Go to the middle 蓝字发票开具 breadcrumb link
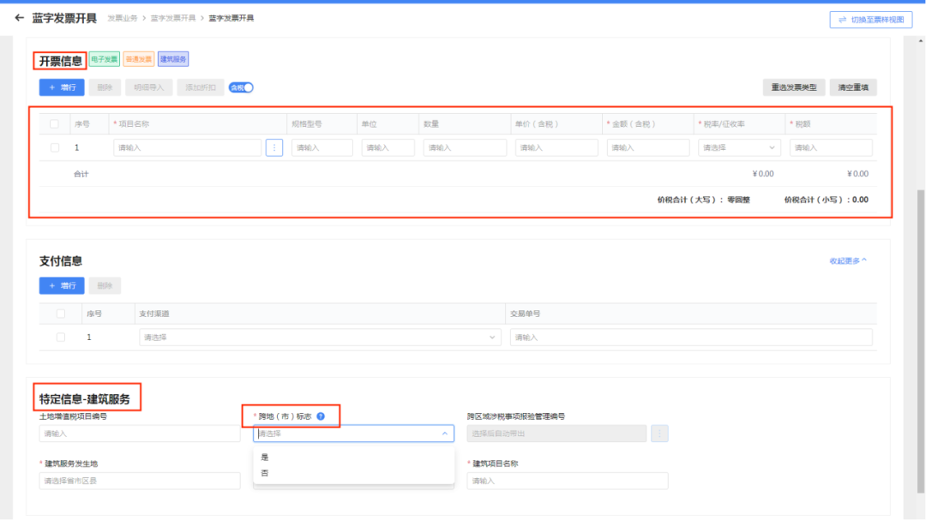 173,18
